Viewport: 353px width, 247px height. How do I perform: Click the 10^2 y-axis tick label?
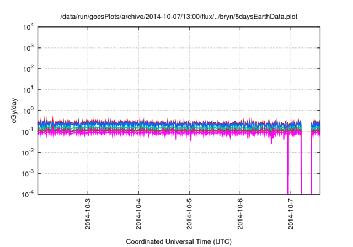point(28,69)
